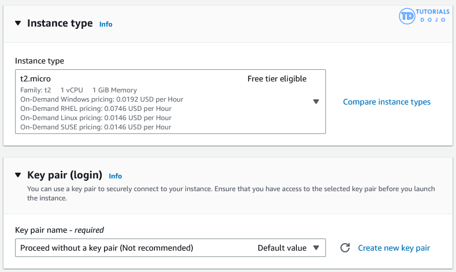Open Info link next to Key pair (login)
Viewport: 456px width, 272px height.
[116, 176]
